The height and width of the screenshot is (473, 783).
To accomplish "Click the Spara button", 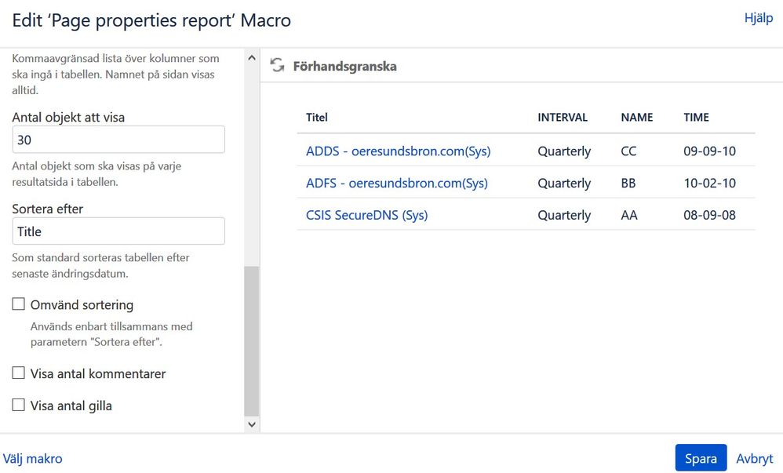I will (x=701, y=459).
